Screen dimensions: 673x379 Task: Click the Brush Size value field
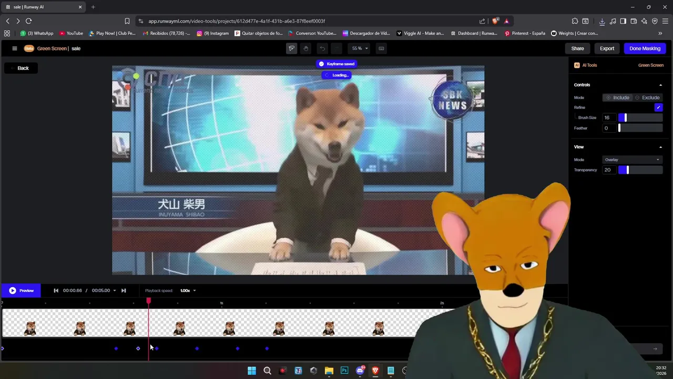click(609, 117)
